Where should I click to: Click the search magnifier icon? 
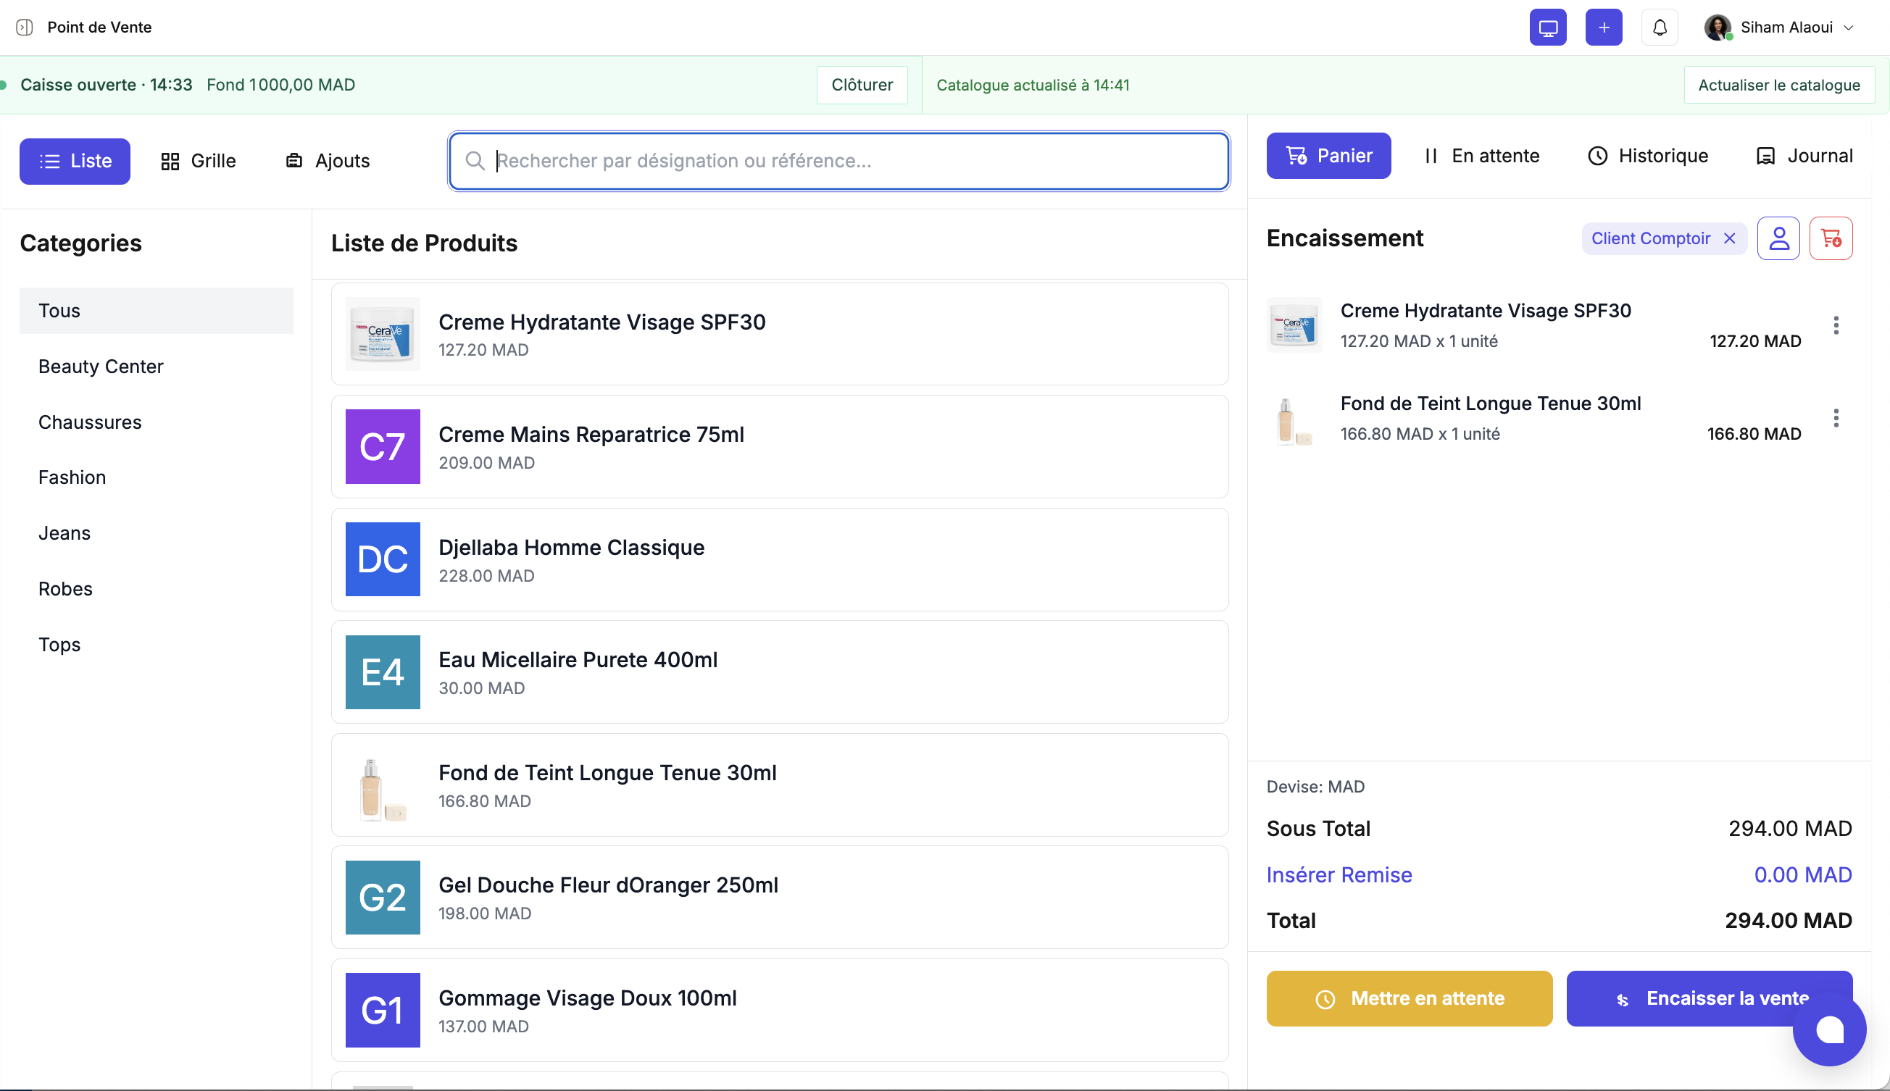coord(475,161)
